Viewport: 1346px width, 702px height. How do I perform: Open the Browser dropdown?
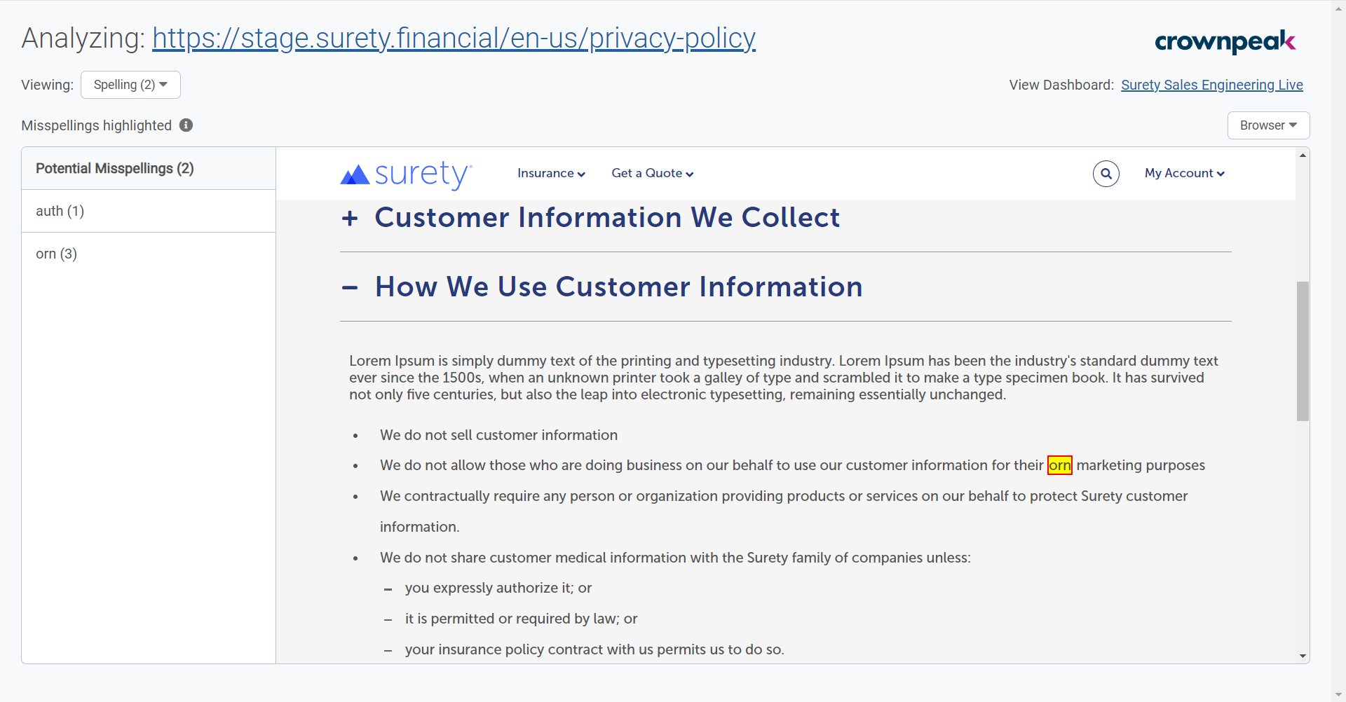coord(1267,125)
